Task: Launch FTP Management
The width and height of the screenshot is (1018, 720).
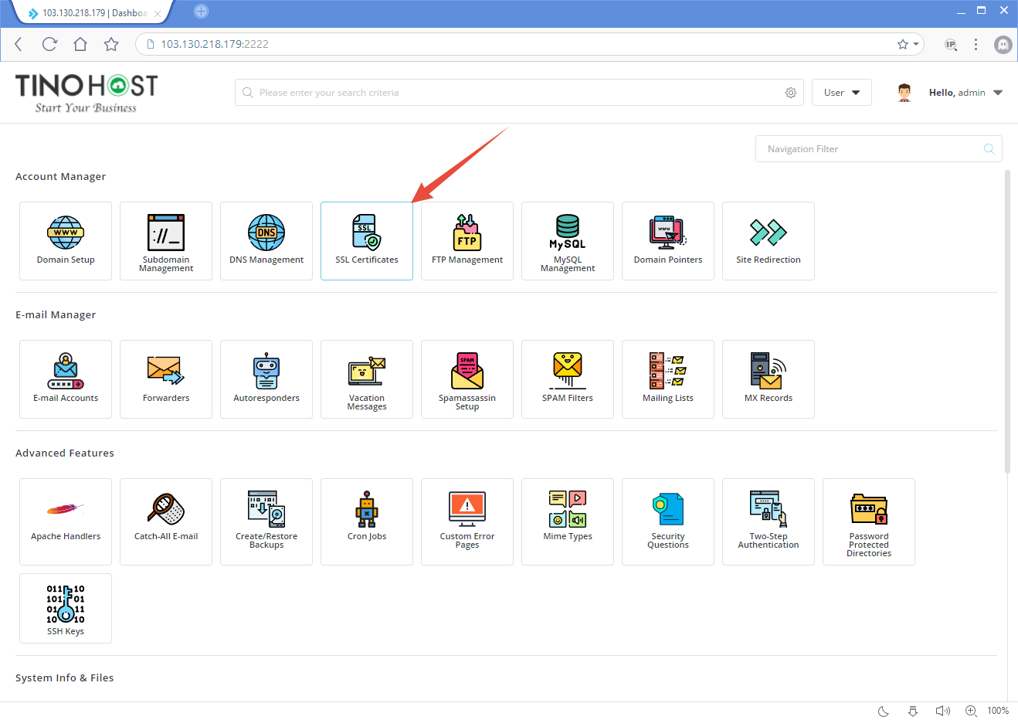Action: click(467, 240)
